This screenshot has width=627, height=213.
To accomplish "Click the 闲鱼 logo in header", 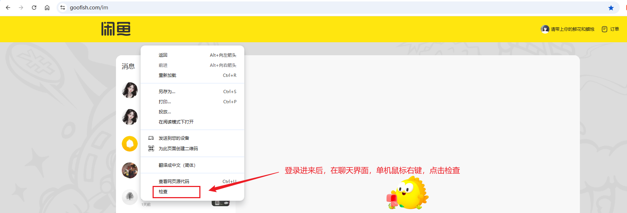I will (116, 29).
